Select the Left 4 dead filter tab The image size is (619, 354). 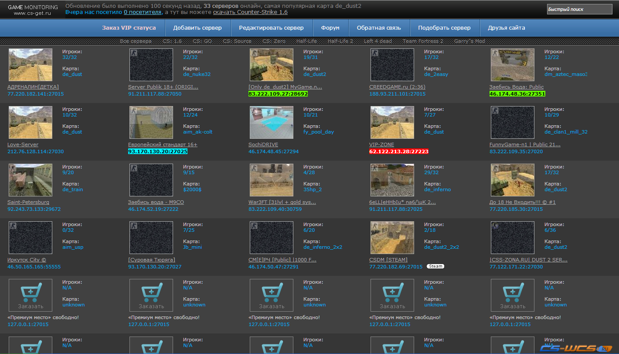click(378, 41)
